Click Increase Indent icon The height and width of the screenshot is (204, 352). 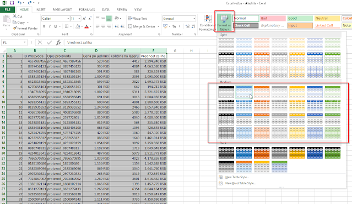123,26
